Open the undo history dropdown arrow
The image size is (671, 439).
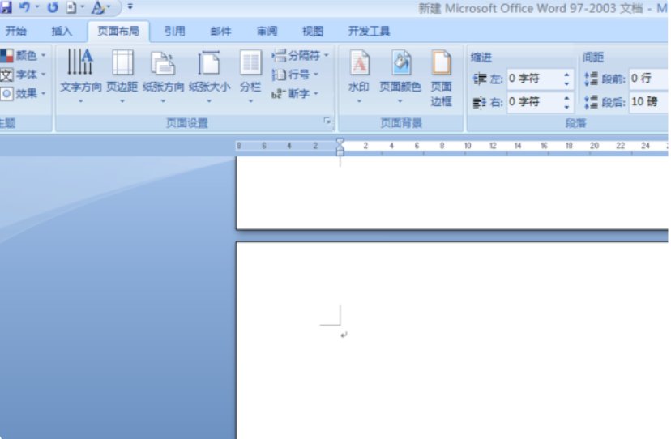point(37,6)
